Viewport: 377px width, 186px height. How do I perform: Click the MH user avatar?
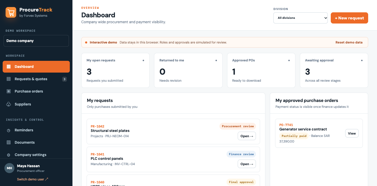click(x=9, y=168)
